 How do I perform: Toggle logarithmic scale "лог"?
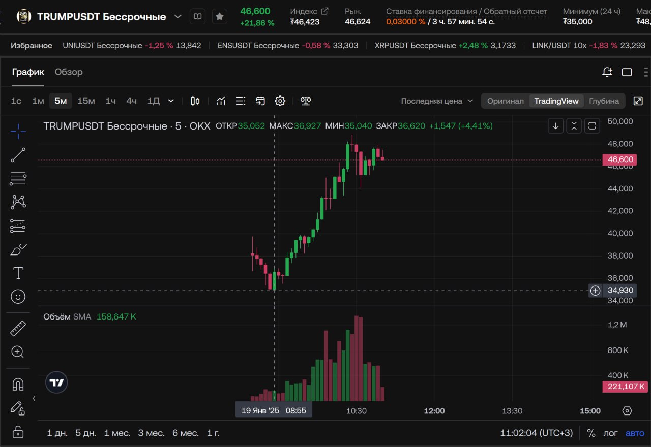click(610, 433)
